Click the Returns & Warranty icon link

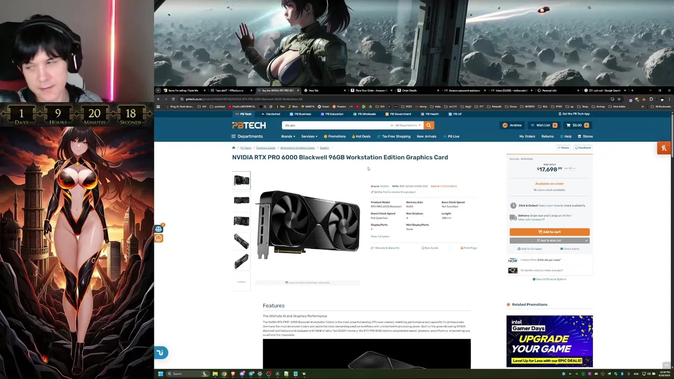(x=385, y=248)
